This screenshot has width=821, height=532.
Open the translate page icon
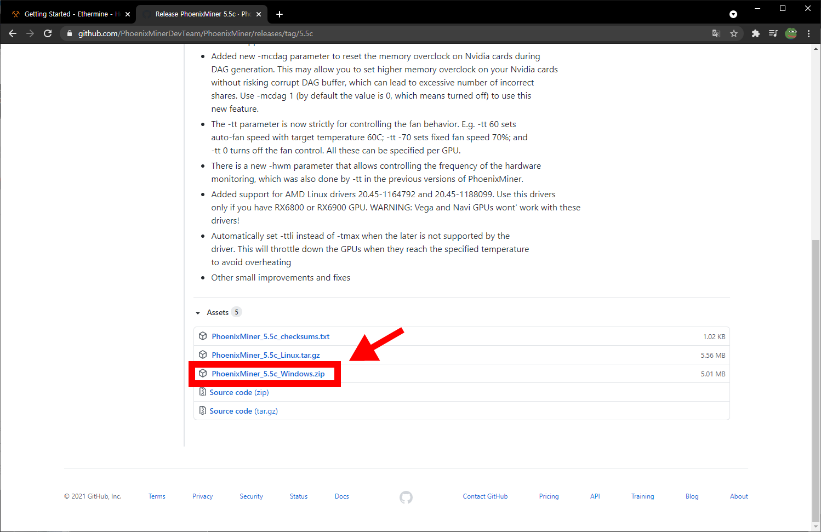(x=716, y=33)
